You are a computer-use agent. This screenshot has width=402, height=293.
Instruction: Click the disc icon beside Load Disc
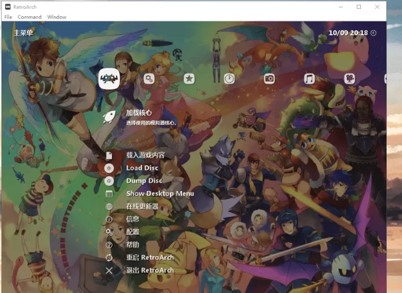[x=109, y=168]
